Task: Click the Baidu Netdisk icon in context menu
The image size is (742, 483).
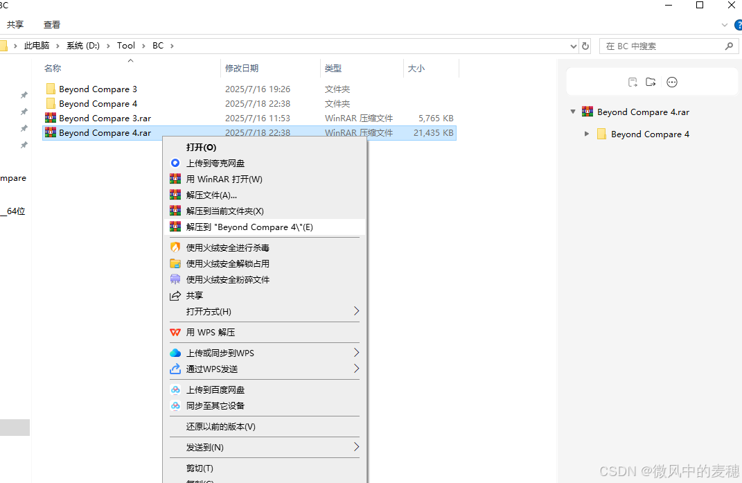Action: point(175,389)
